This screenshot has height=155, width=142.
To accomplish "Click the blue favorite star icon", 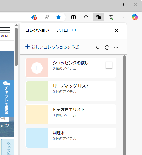I will pyautogui.click(x=59, y=17).
